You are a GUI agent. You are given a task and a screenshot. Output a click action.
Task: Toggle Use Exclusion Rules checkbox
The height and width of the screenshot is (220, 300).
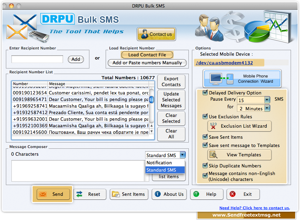coord(205,116)
